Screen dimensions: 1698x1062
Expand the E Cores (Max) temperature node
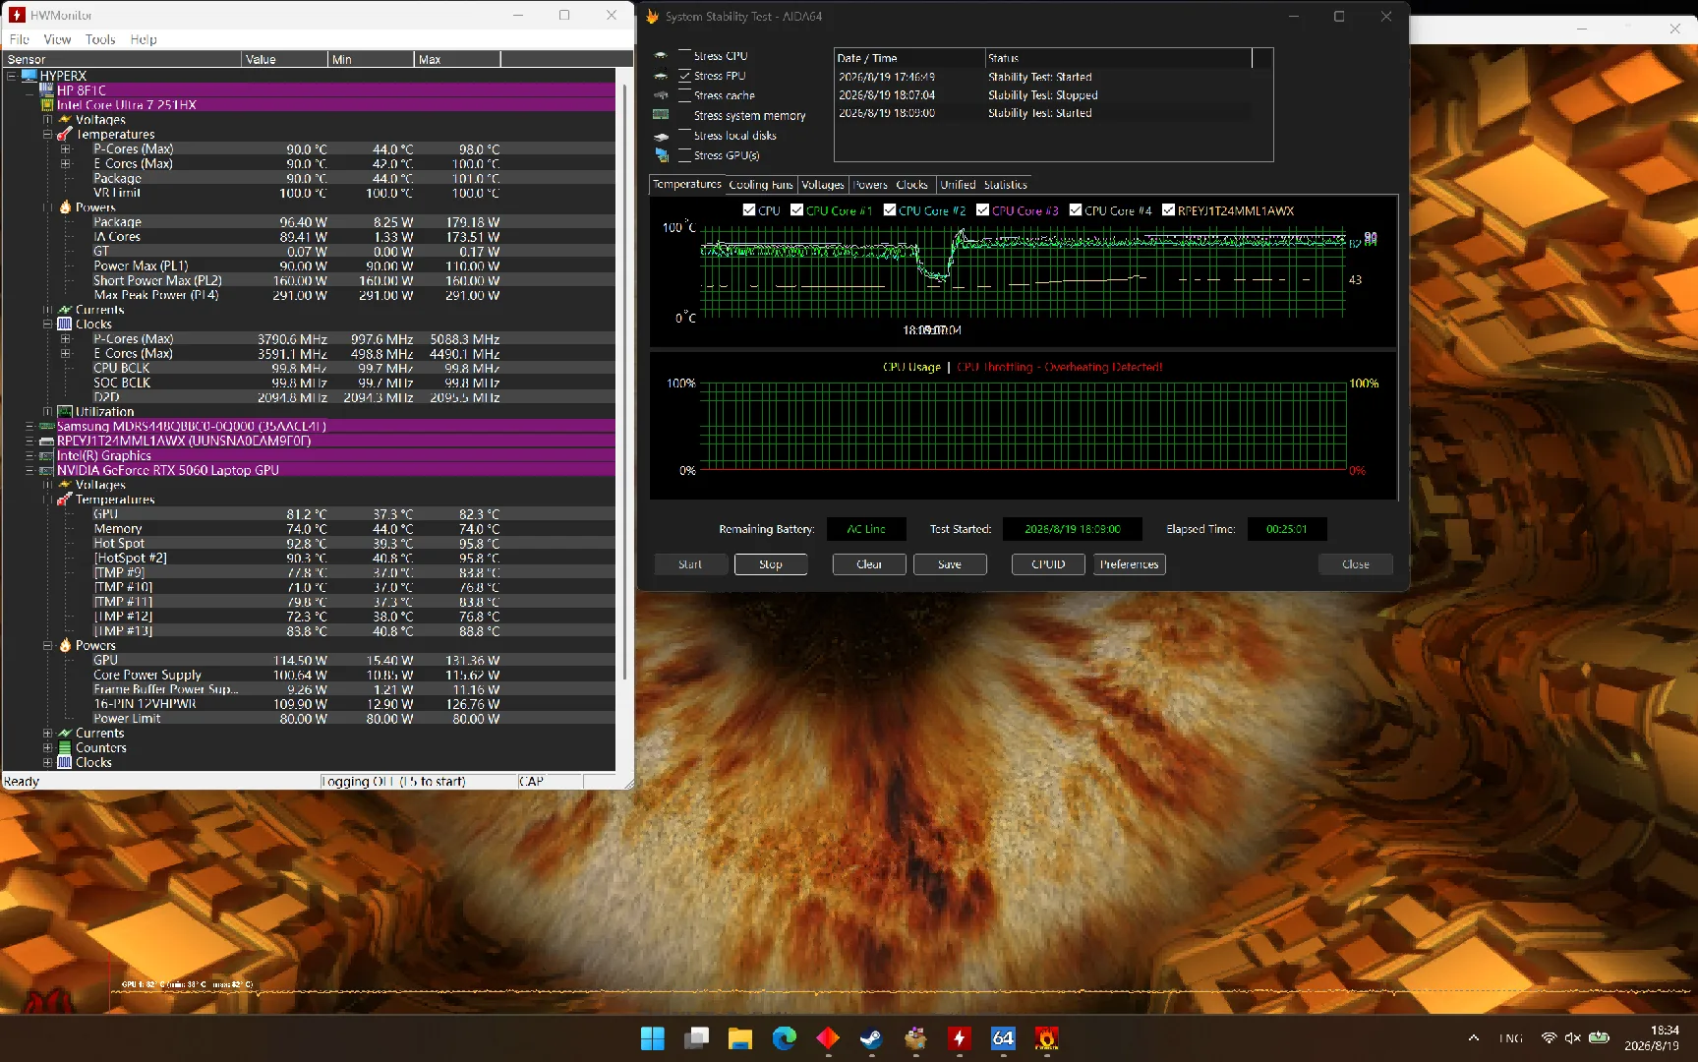tap(66, 164)
